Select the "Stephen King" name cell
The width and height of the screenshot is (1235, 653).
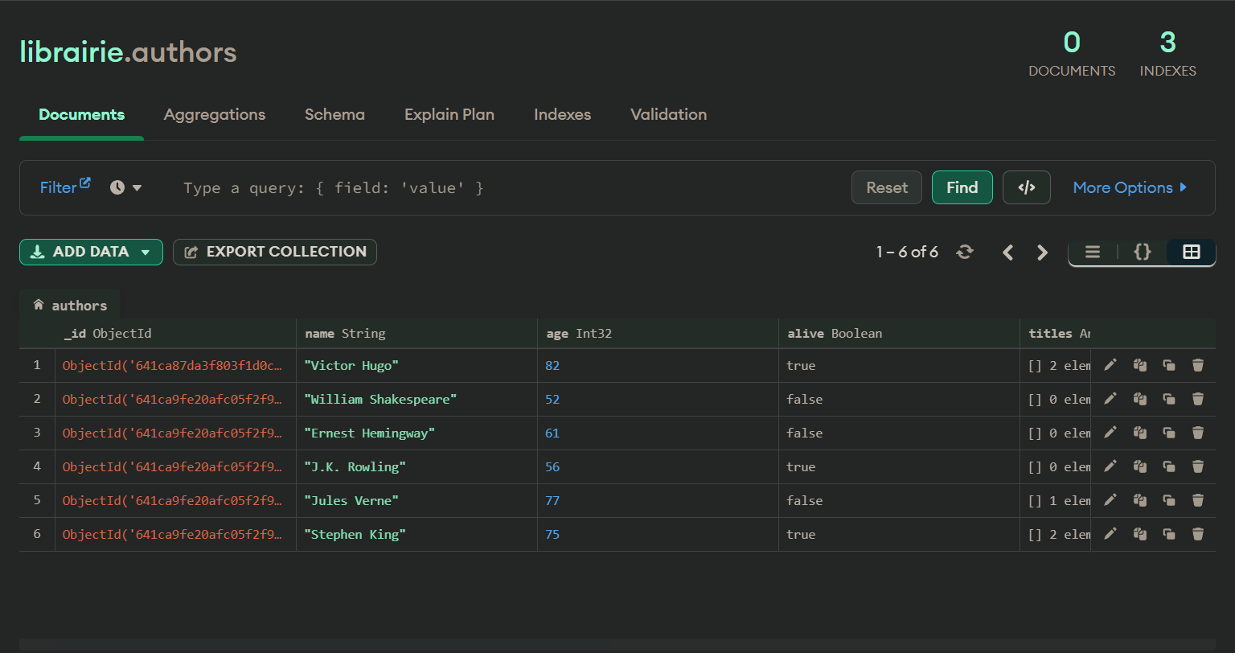(416, 534)
